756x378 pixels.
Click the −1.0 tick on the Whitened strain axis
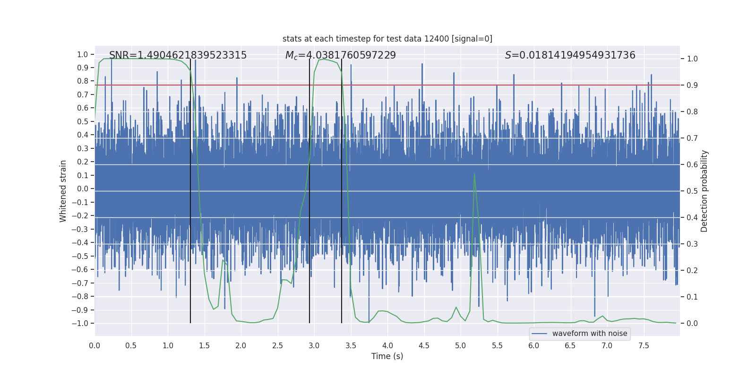pyautogui.click(x=80, y=324)
